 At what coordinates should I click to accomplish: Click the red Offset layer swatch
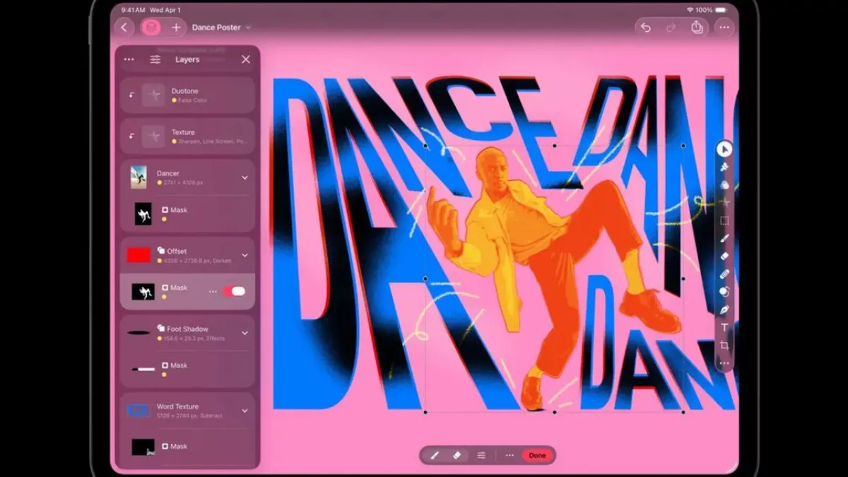139,255
